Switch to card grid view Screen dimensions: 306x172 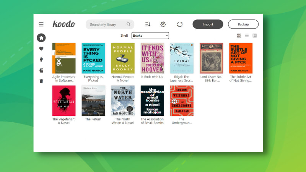click(239, 36)
